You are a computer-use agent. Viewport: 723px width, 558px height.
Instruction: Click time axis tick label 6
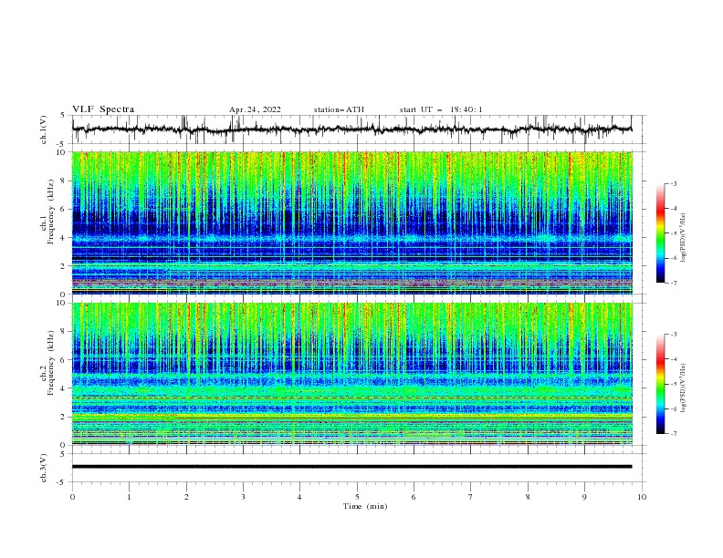click(414, 497)
